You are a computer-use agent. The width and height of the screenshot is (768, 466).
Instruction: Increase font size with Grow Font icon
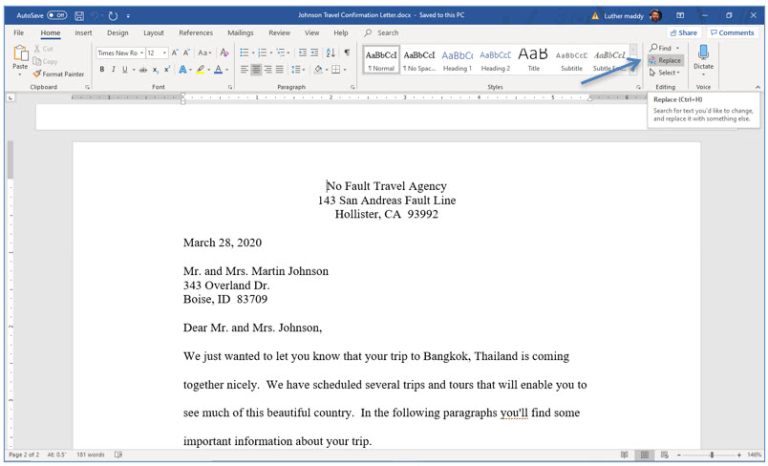(175, 53)
